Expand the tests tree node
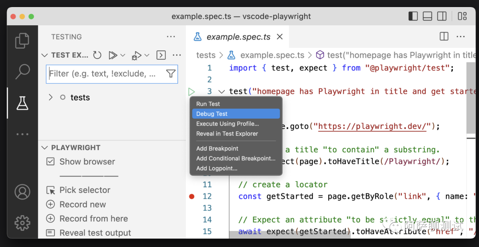 (x=51, y=97)
